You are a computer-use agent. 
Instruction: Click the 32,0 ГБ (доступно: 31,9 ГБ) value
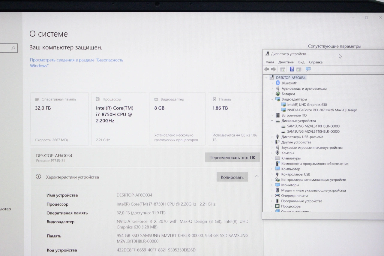141,213
